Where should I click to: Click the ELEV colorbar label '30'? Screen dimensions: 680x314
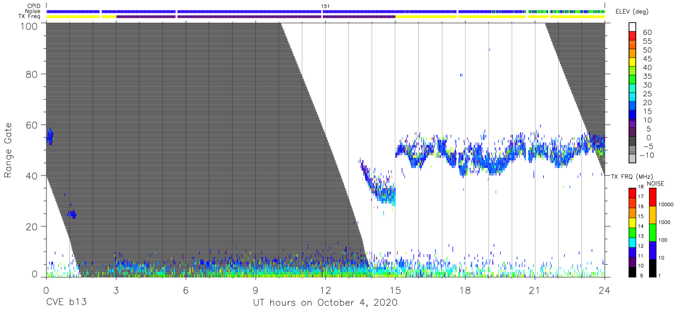(647, 85)
